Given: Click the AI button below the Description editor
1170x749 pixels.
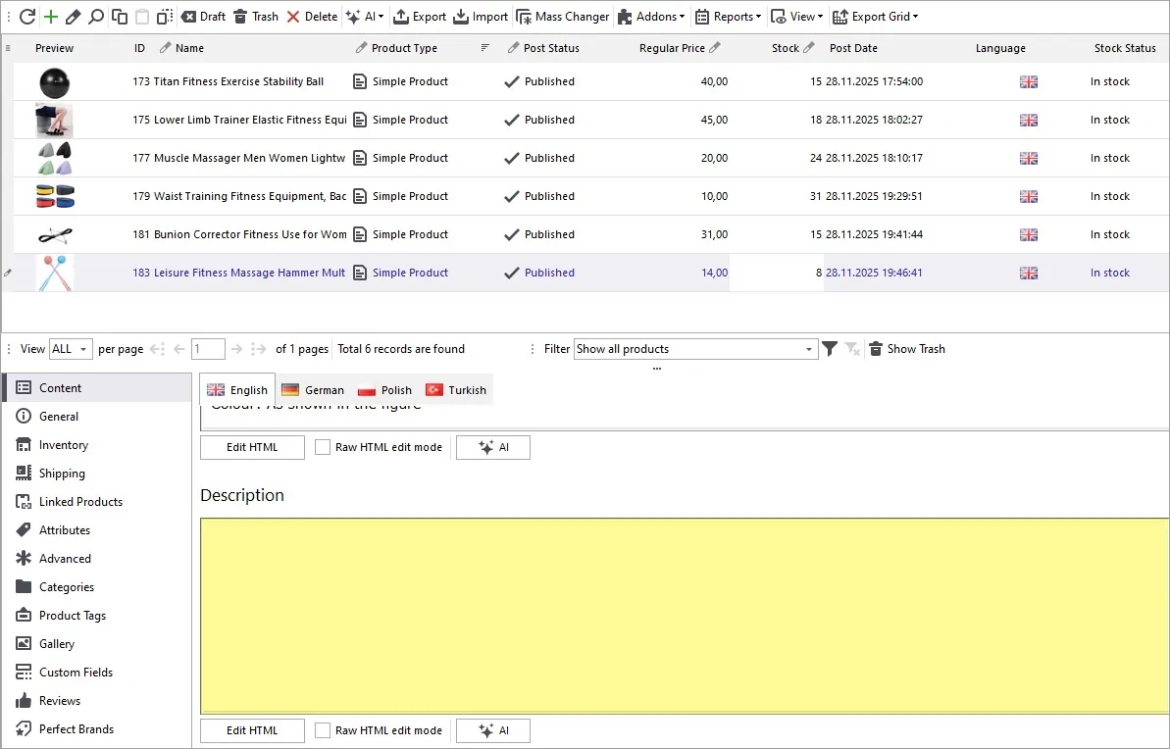Looking at the screenshot, I should [492, 730].
